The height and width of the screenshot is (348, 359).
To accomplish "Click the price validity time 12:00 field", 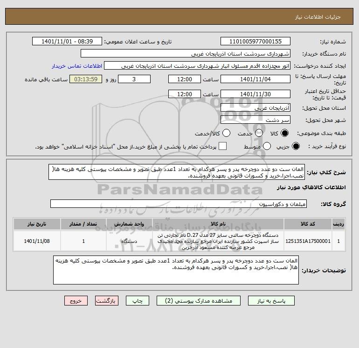I will (x=185, y=94).
